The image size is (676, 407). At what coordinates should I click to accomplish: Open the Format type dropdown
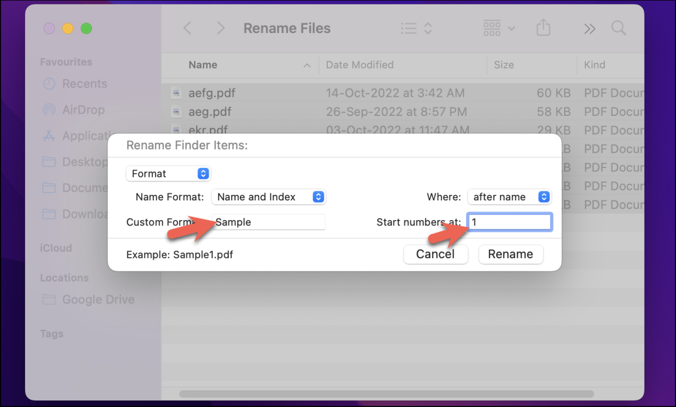tap(168, 174)
